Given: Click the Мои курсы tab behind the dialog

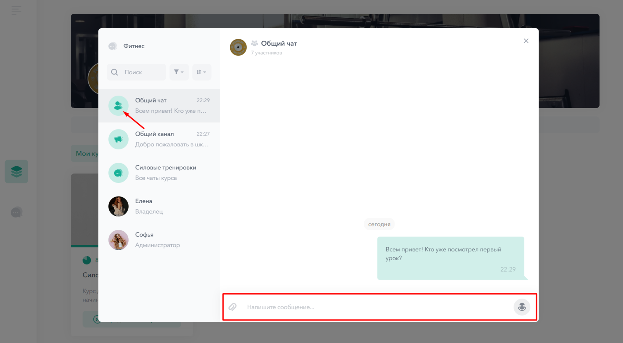Looking at the screenshot, I should tap(85, 154).
